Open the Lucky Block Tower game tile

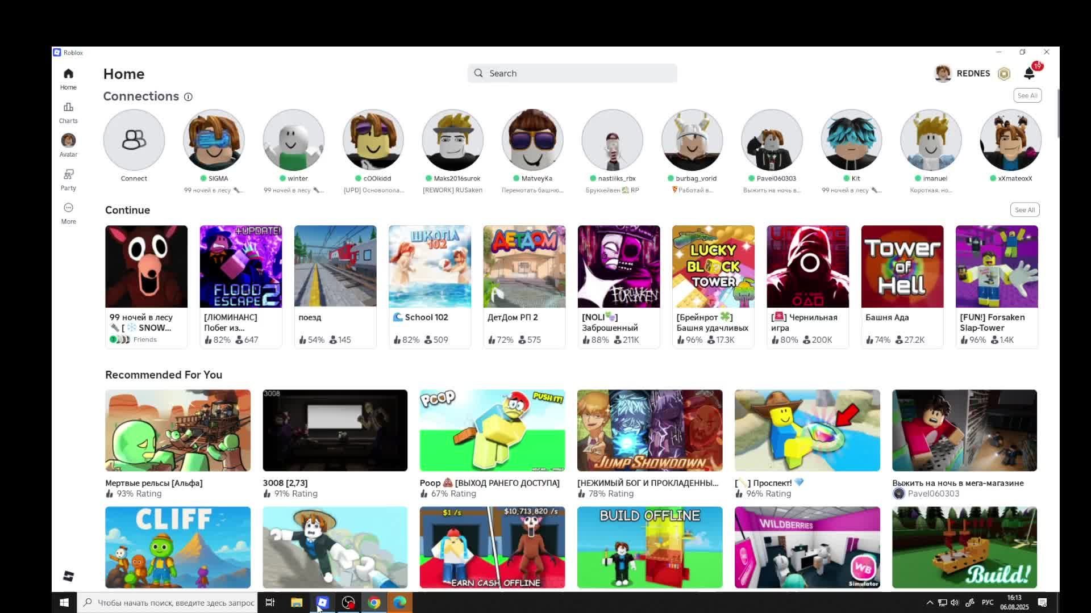tap(713, 266)
